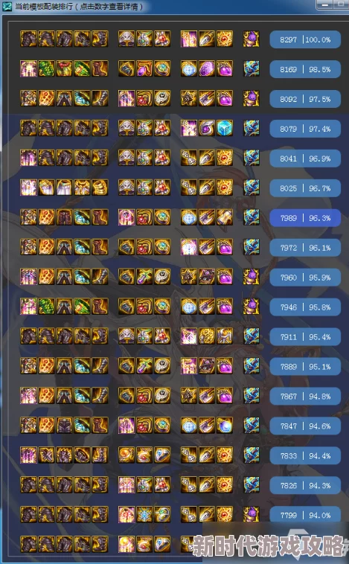Viewport: 349px width, 564px height.
Task: Select the purple potion icon in the 8169 row
Action: pyautogui.click(x=225, y=68)
